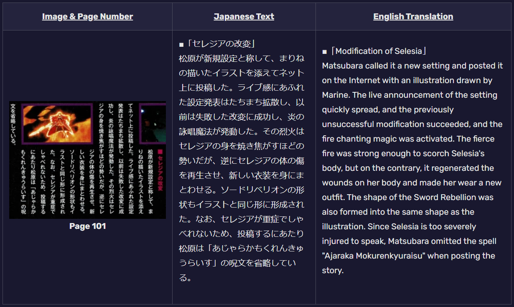Open the scanned Page 101 thumbnail image
This screenshot has width=514, height=307.
click(x=87, y=160)
